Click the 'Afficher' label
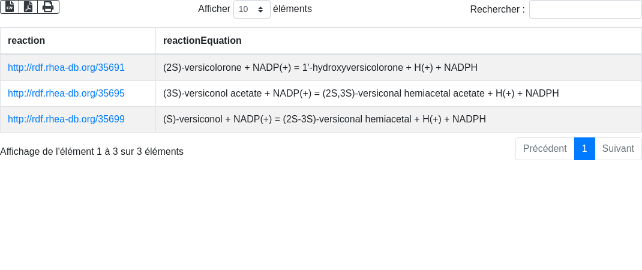The image size is (642, 270). coord(214,9)
